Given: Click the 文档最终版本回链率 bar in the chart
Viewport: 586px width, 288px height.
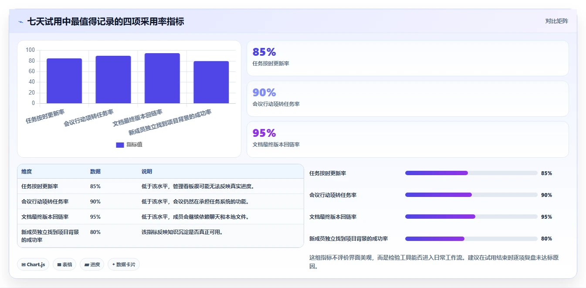Looking at the screenshot, I should (162, 78).
